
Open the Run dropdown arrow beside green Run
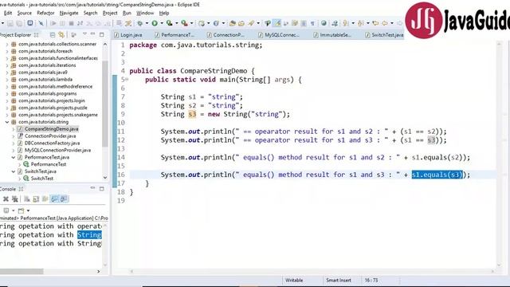(x=162, y=23)
